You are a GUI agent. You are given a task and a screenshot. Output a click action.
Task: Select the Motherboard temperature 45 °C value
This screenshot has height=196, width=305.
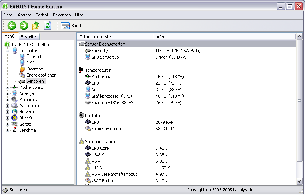click(x=170, y=77)
